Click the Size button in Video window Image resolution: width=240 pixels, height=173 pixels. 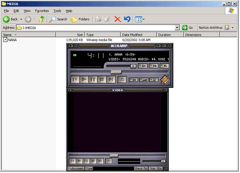coord(89,169)
